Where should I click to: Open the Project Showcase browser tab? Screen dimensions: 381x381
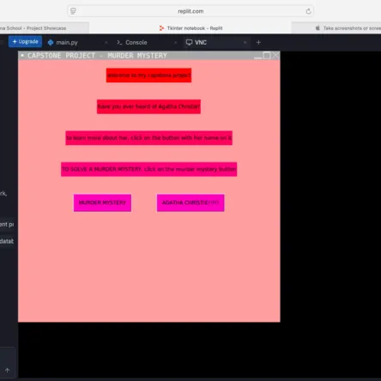tap(45, 28)
